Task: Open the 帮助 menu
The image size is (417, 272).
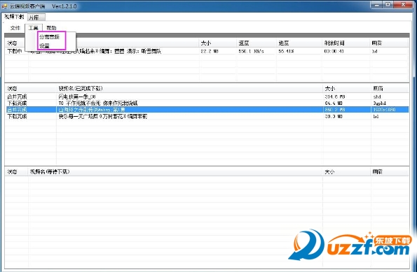Action: tap(51, 28)
